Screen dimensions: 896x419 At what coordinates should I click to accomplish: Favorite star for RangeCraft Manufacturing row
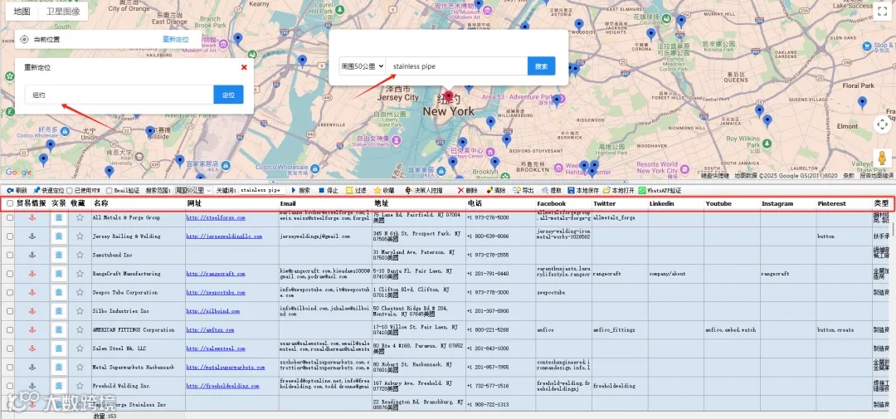coord(80,274)
